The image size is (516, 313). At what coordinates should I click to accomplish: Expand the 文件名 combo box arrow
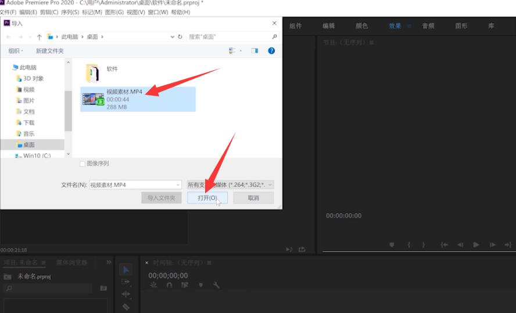pos(178,185)
